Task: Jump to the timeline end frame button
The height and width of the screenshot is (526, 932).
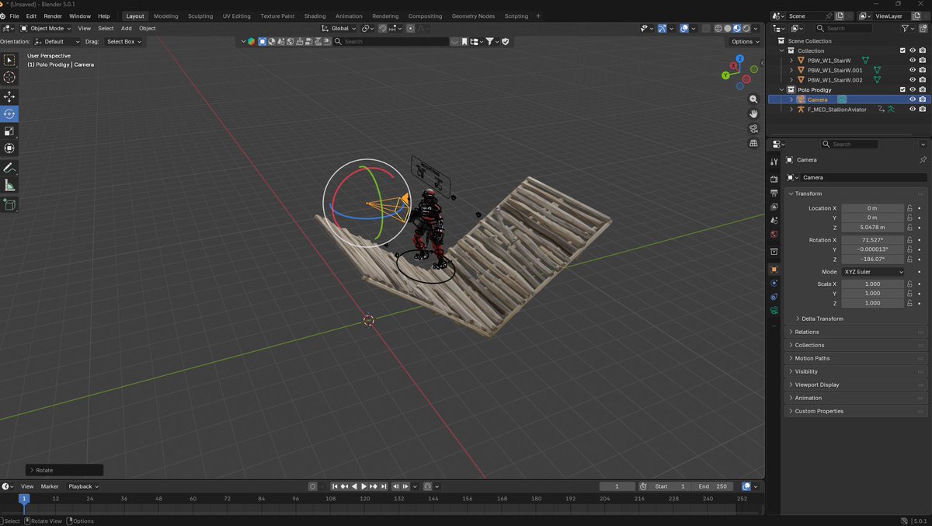Action: coord(384,486)
